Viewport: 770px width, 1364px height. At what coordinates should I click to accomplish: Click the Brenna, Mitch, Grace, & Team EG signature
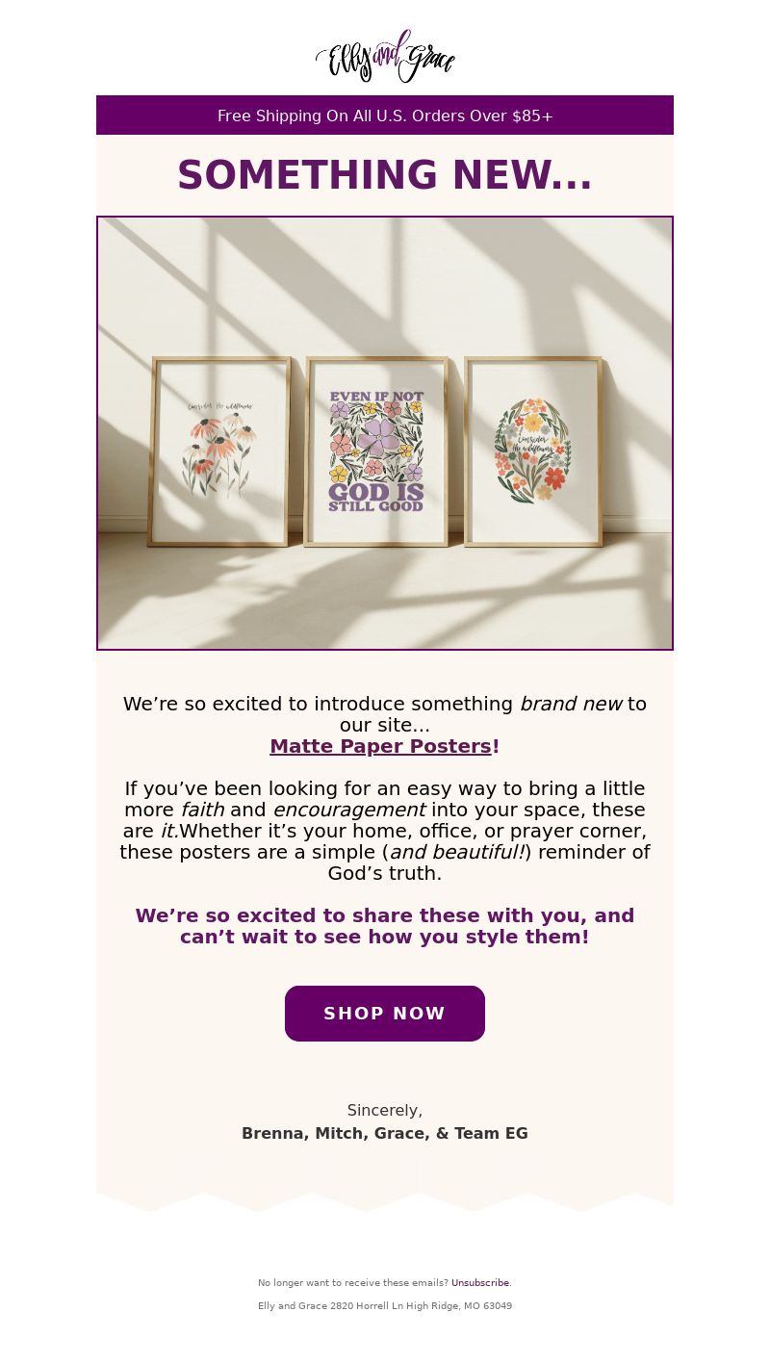pyautogui.click(x=385, y=1134)
